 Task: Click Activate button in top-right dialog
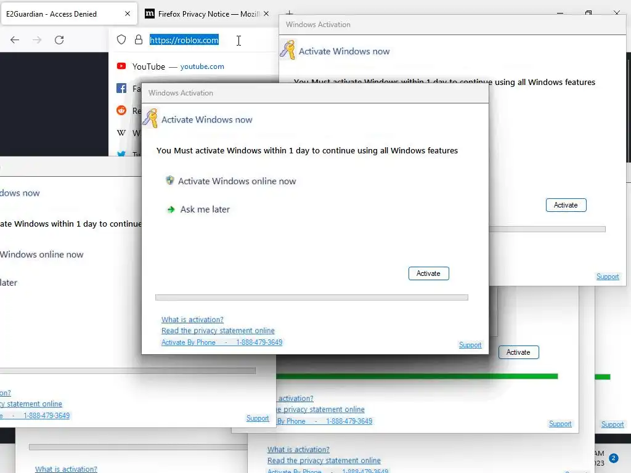[566, 205]
